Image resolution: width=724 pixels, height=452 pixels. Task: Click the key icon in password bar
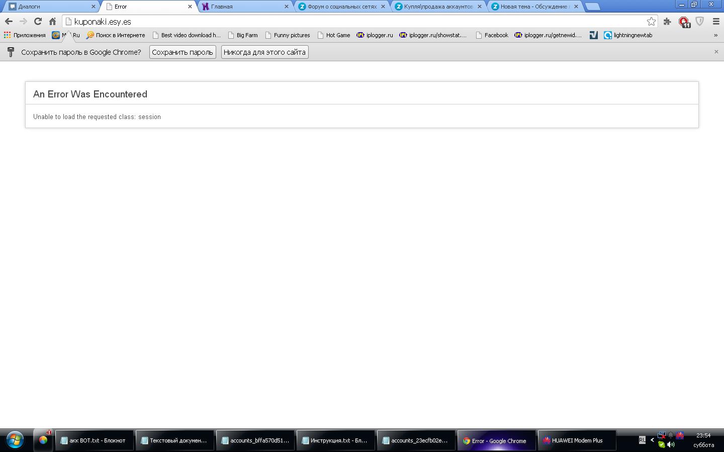coord(11,52)
